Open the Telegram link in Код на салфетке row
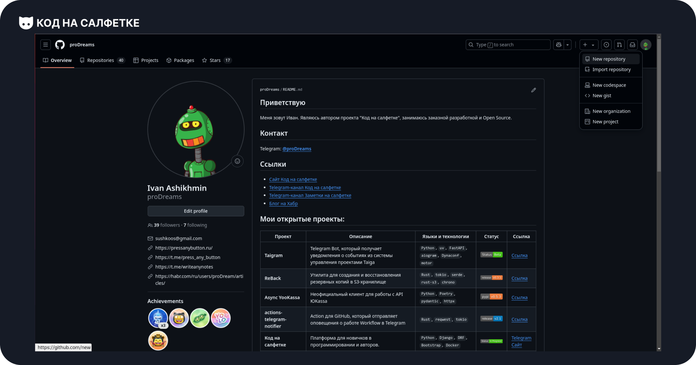 pyautogui.click(x=521, y=338)
